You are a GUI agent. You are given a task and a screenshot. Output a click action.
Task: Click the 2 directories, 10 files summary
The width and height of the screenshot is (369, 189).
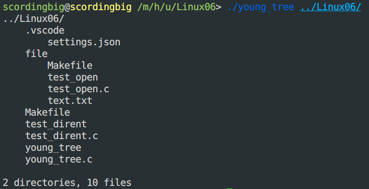coord(67,183)
